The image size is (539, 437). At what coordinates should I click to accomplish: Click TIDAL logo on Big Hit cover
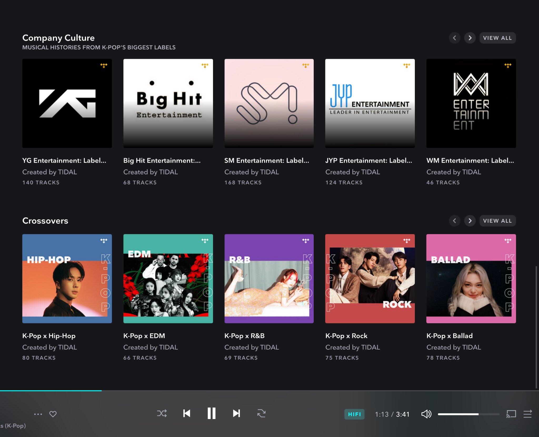point(205,65)
